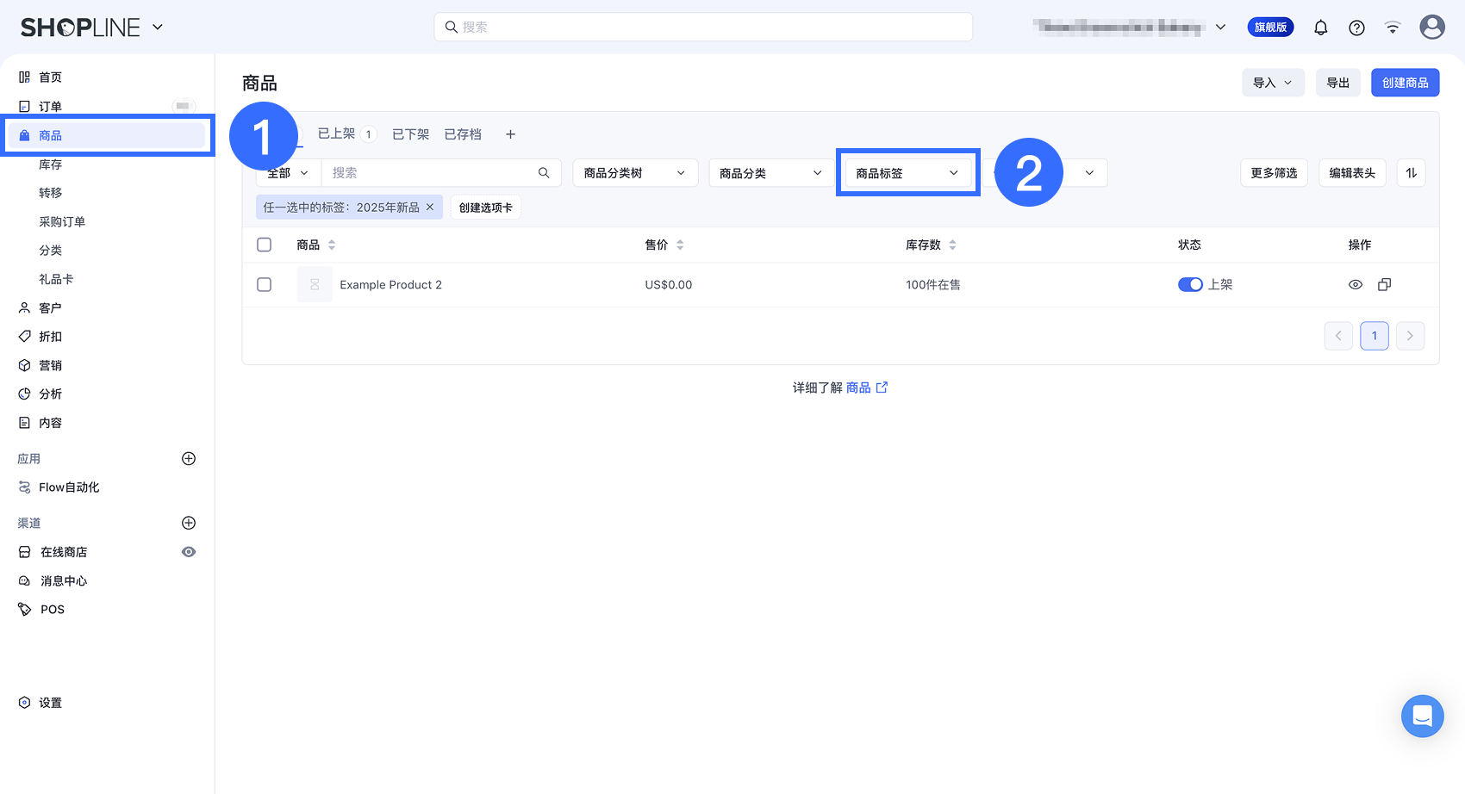Check the Example Product 2 checkbox
Screen dimensions: 1465x794
265,284
